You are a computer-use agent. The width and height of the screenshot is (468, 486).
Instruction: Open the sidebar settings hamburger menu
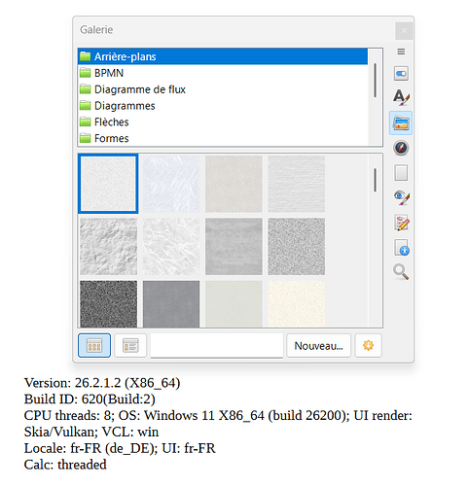(x=401, y=52)
